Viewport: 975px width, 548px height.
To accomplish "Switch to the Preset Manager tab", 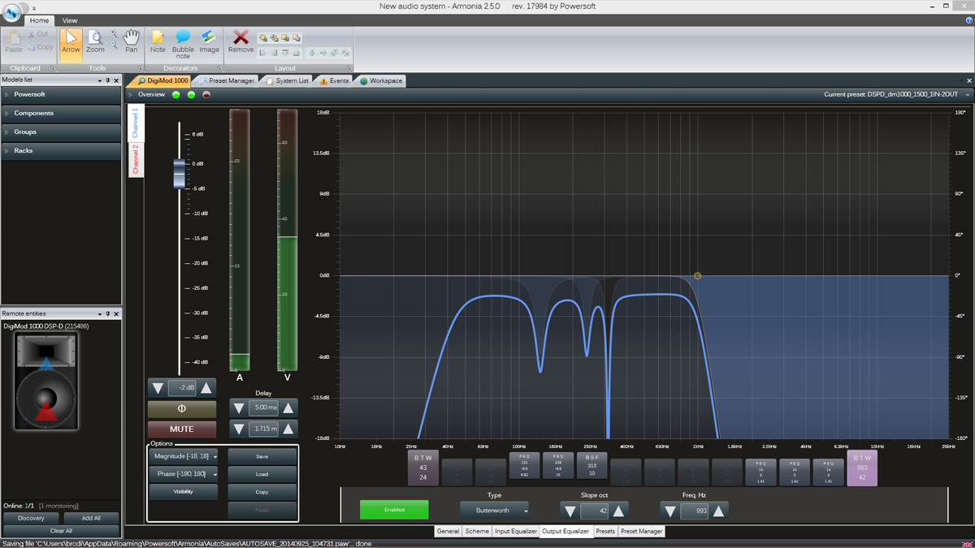I will 227,81.
